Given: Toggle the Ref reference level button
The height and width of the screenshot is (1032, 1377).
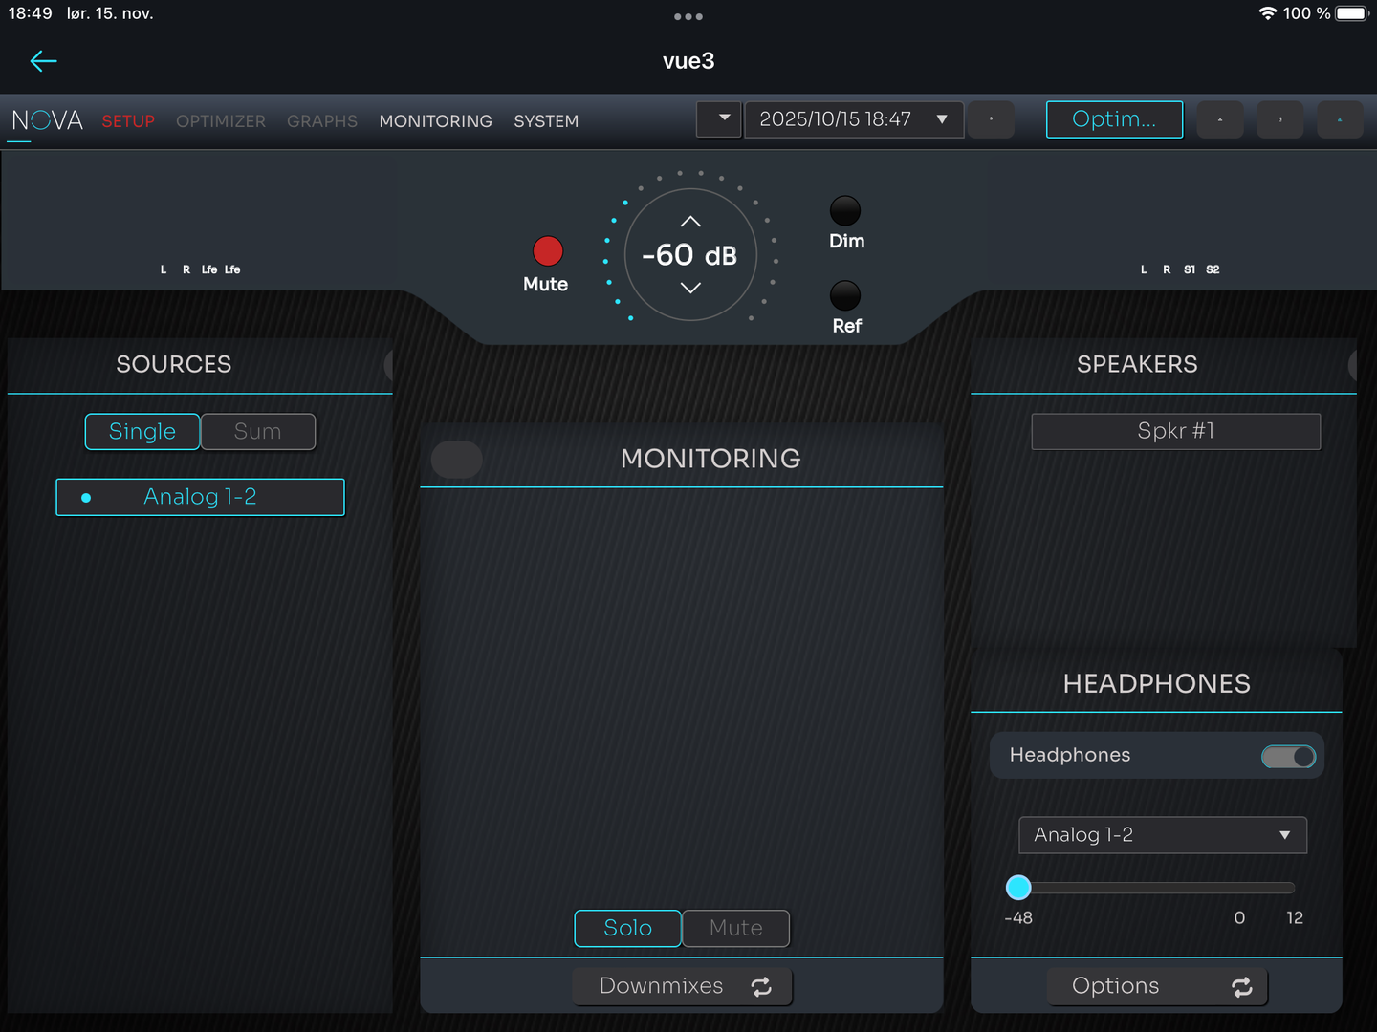Looking at the screenshot, I should tap(845, 295).
